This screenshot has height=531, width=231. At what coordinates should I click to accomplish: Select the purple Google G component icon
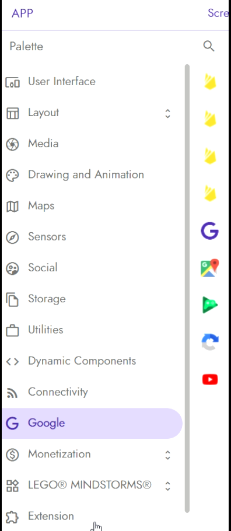[209, 231]
